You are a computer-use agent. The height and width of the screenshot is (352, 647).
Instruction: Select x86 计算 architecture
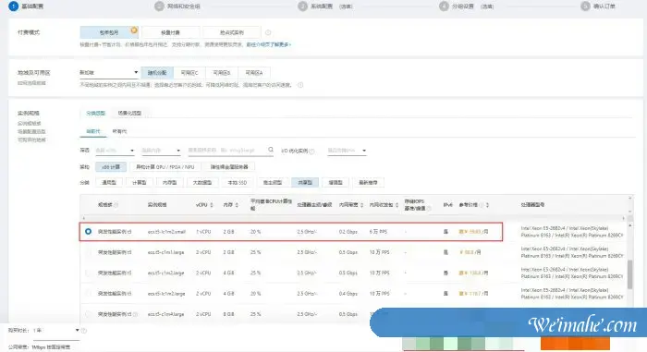pyautogui.click(x=111, y=166)
